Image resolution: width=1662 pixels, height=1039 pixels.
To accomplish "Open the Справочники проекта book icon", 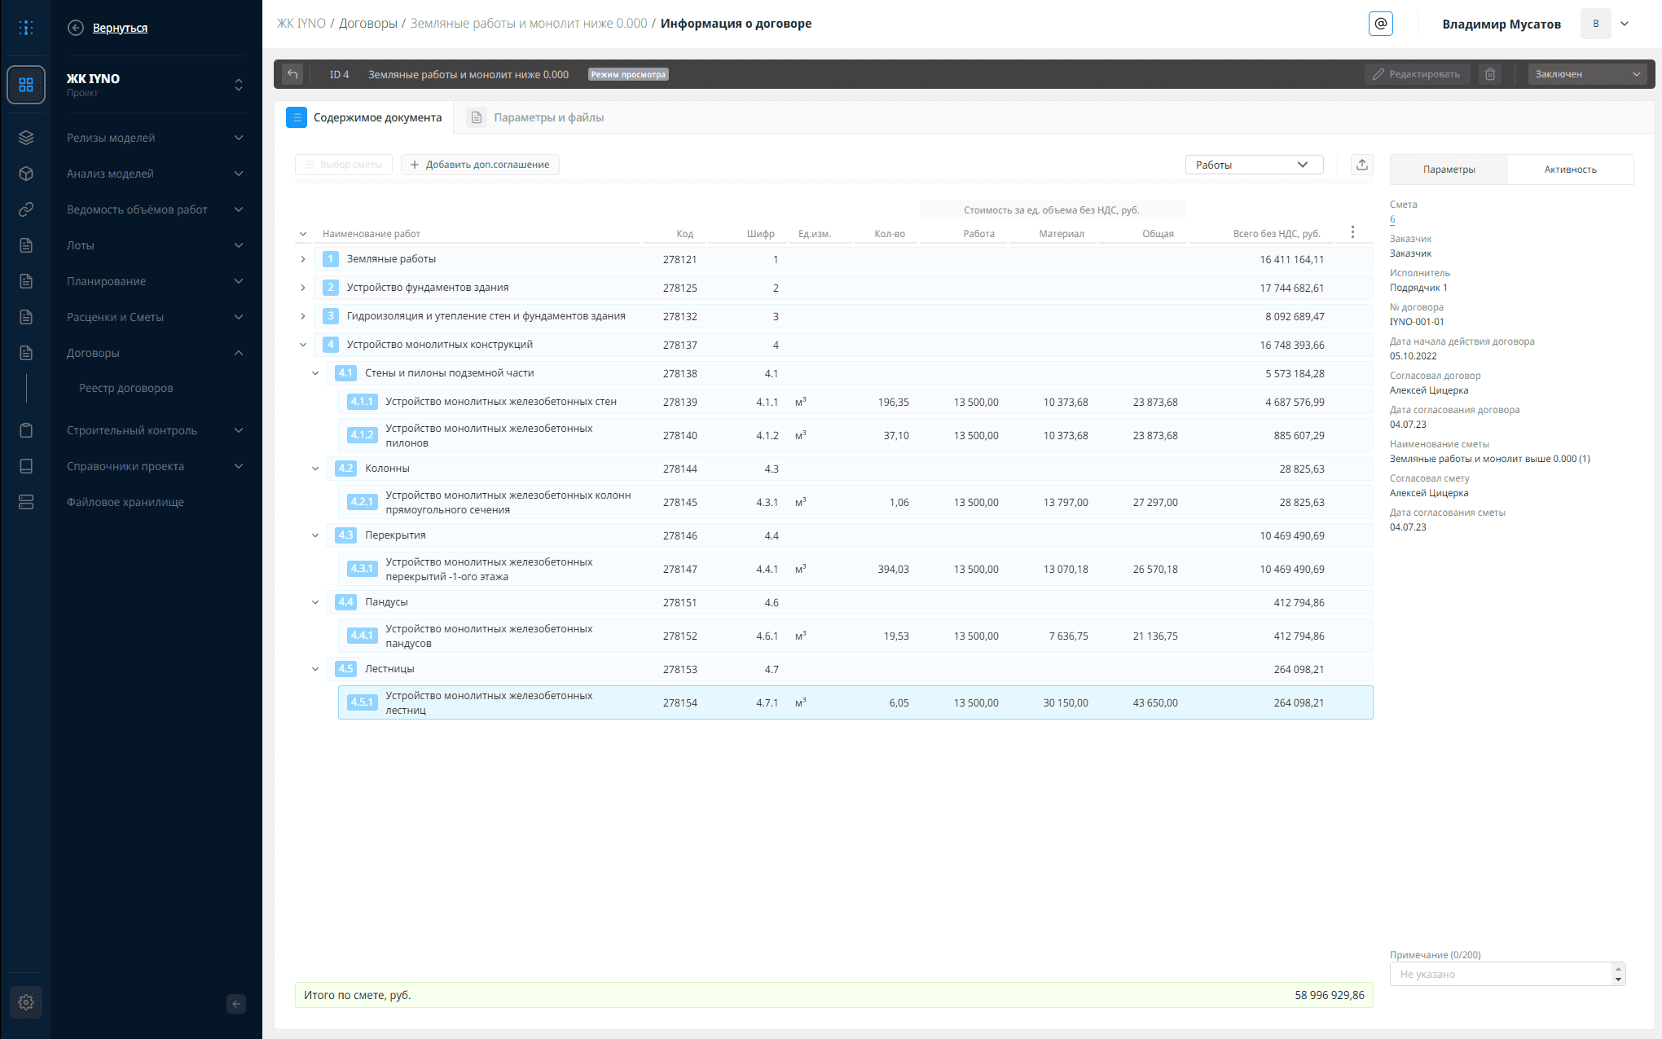I will click(x=26, y=466).
